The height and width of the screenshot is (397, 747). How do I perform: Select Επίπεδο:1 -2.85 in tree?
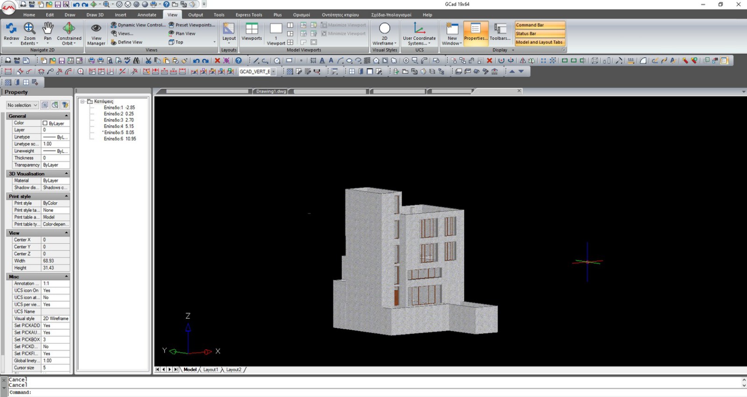pyautogui.click(x=119, y=107)
